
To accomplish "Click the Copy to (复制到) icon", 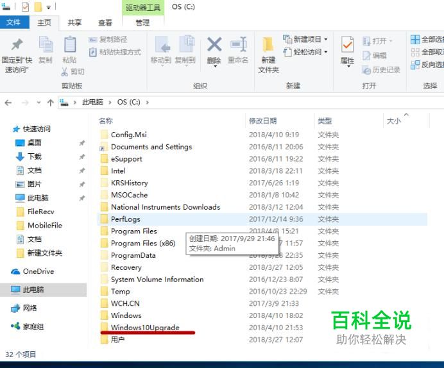I will click(186, 44).
